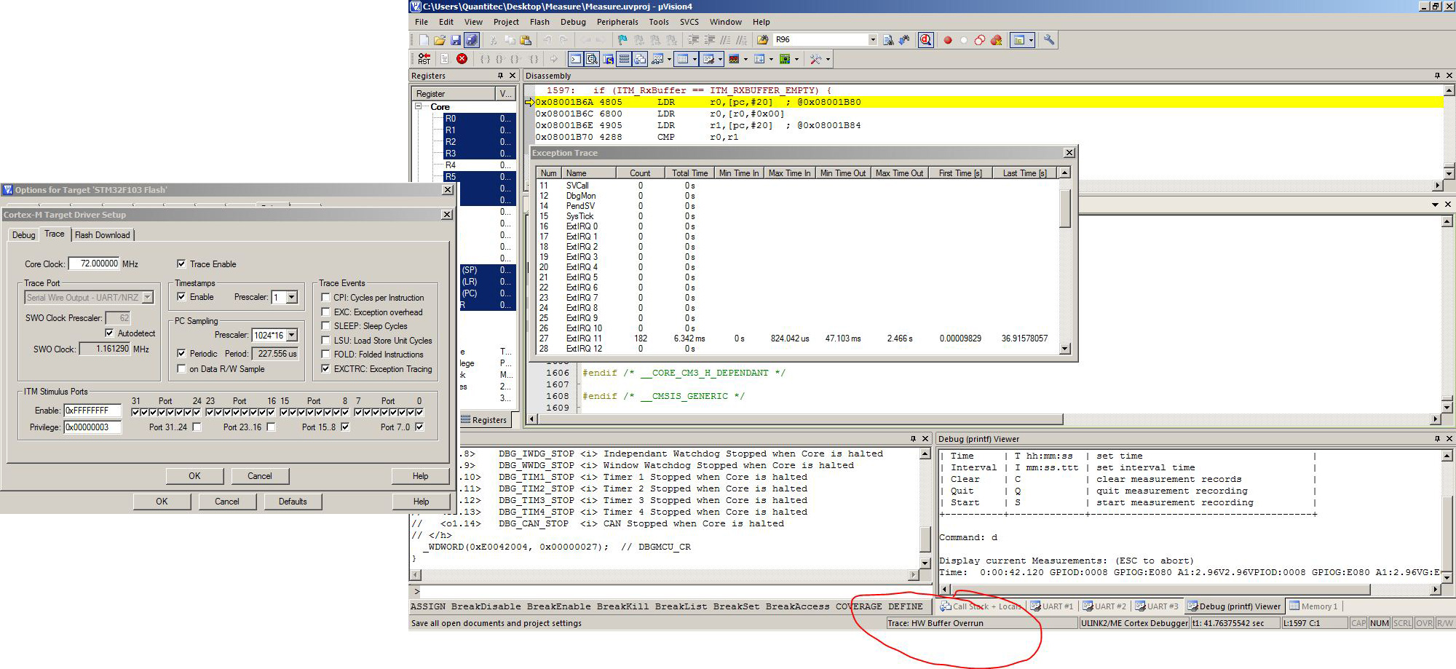Enable CPI: Cycles per Instruction
Viewport: 1456px width, 669px height.
tap(325, 298)
